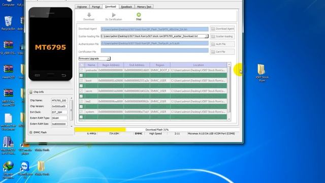Click the empty Certification File field
325x183 pixels.
pos(154,50)
